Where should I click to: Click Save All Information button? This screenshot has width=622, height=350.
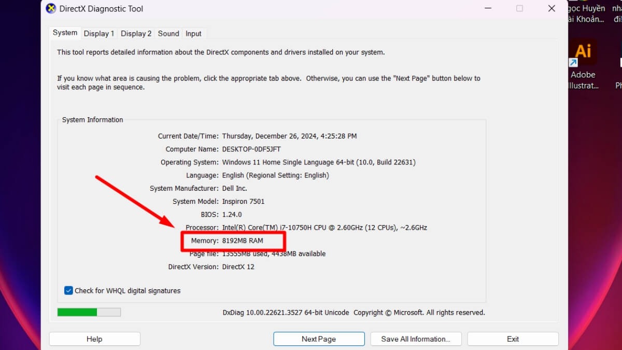pyautogui.click(x=416, y=339)
